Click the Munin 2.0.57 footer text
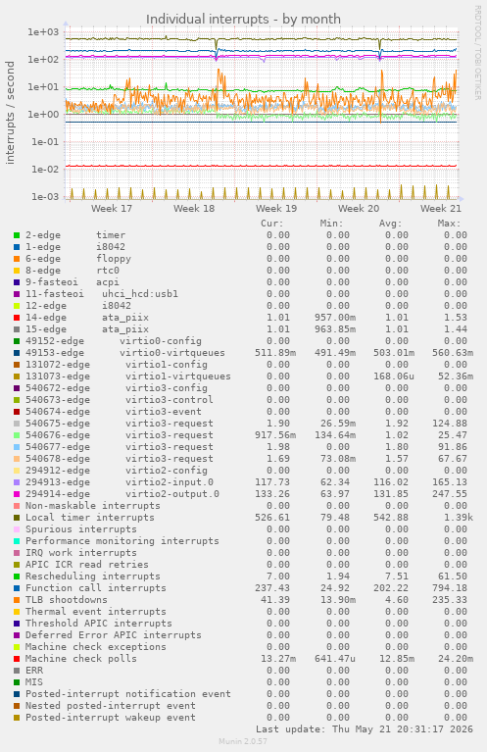 point(243,741)
